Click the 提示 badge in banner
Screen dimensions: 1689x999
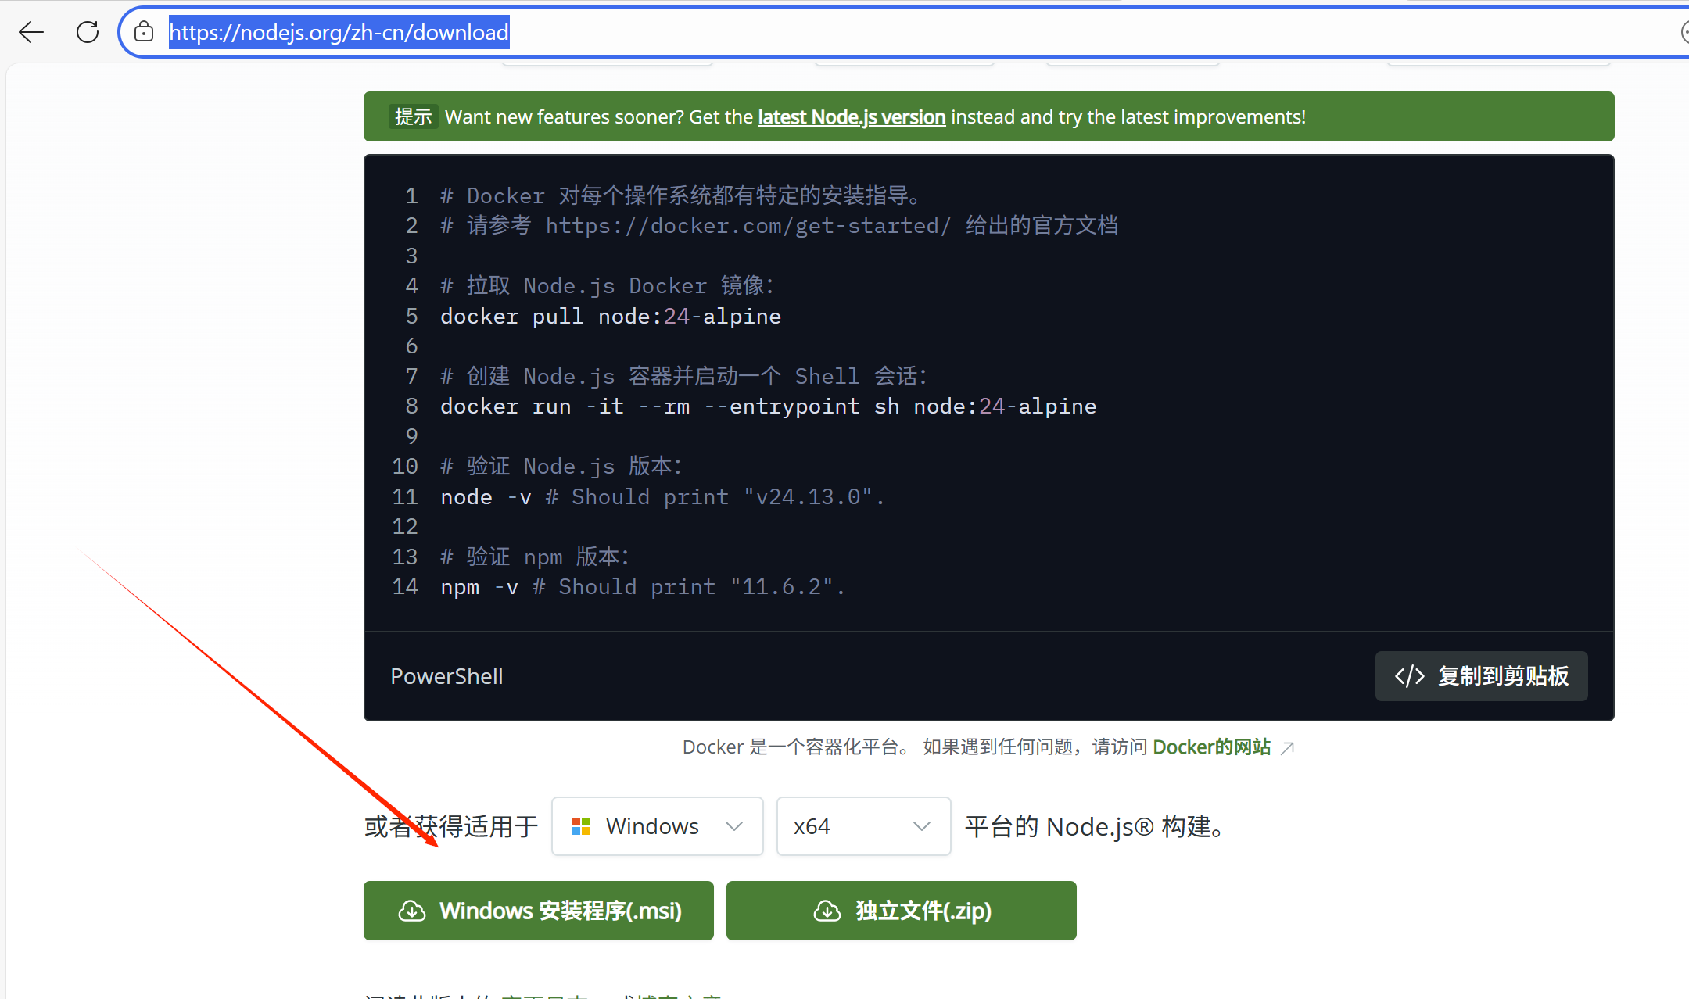tap(413, 116)
